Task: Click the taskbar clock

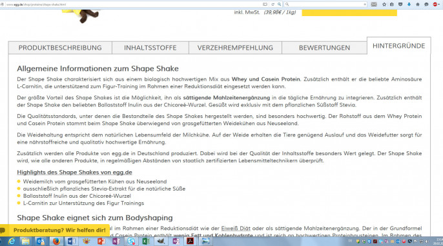Action: coord(439,241)
